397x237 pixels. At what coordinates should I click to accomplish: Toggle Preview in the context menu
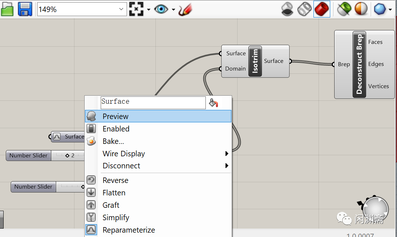tap(158, 116)
